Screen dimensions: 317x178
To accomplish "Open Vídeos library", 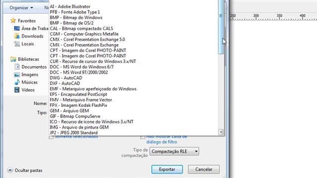I will tap(24, 90).
